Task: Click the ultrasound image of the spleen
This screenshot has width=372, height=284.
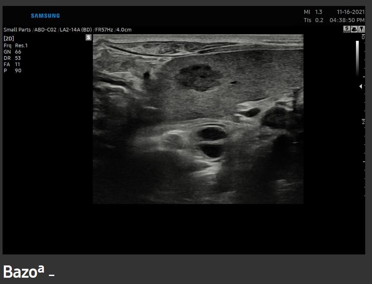Action: [x=198, y=119]
